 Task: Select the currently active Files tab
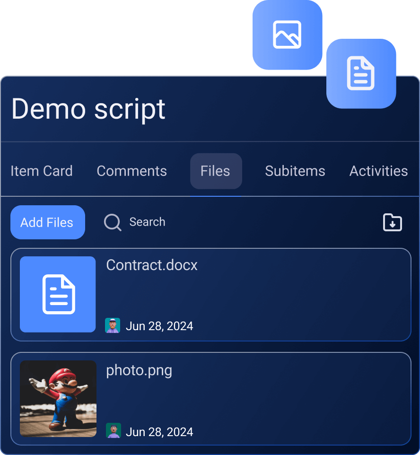(216, 171)
